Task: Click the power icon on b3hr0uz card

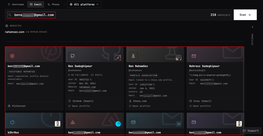Action: point(12,122)
